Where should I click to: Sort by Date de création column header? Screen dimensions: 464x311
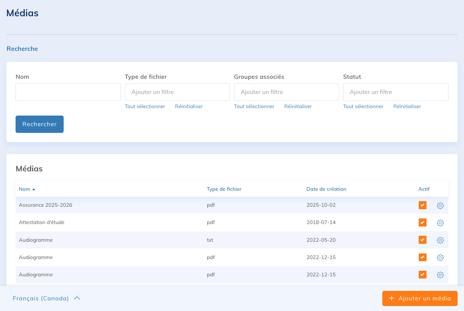tap(326, 189)
